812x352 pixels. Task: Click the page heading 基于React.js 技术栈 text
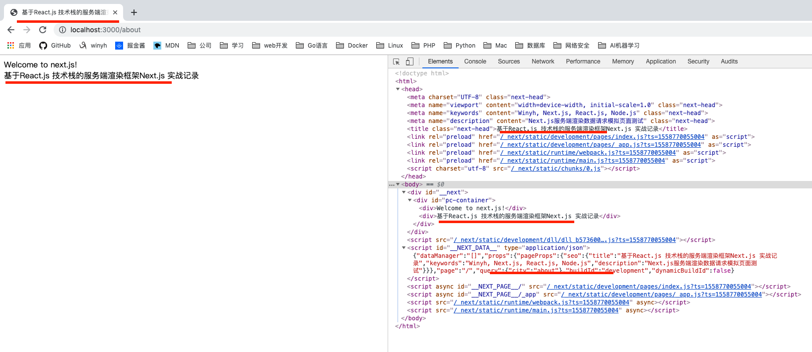click(x=101, y=76)
